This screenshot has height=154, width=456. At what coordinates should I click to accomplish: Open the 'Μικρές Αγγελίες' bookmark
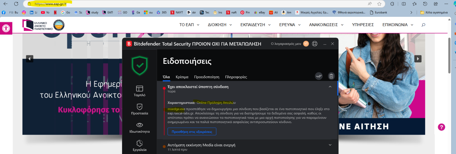312,12
